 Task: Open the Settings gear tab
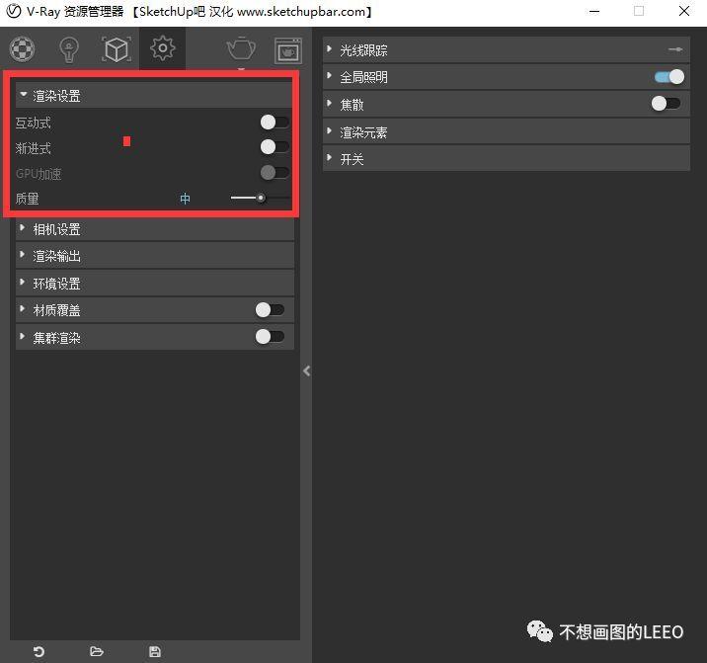coord(162,48)
